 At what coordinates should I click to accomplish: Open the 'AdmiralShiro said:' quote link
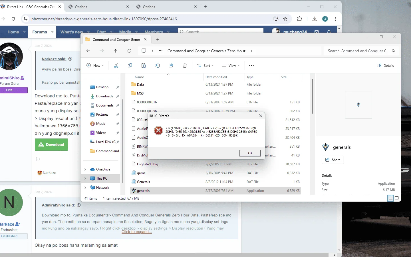tap(58, 205)
